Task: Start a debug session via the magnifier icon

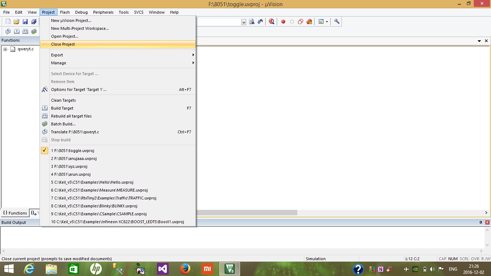Action: [x=271, y=22]
